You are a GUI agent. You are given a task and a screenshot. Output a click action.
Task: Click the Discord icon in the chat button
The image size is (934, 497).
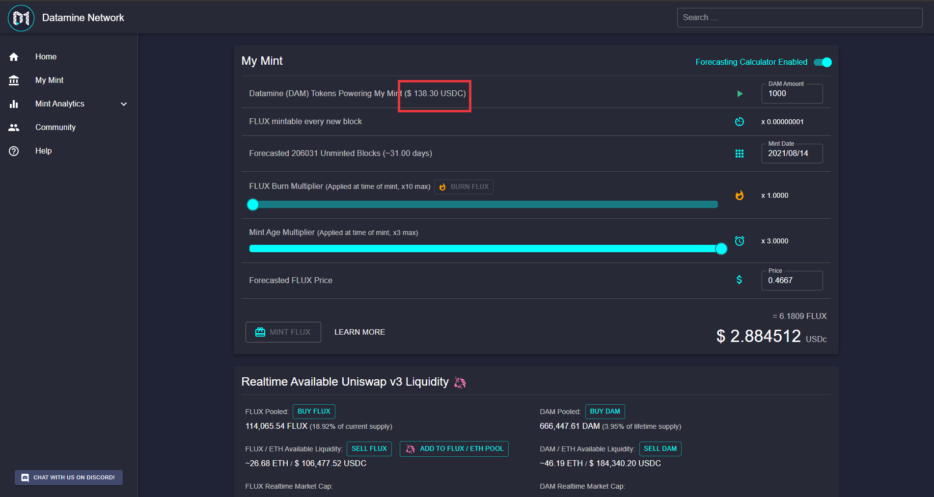pyautogui.click(x=25, y=478)
